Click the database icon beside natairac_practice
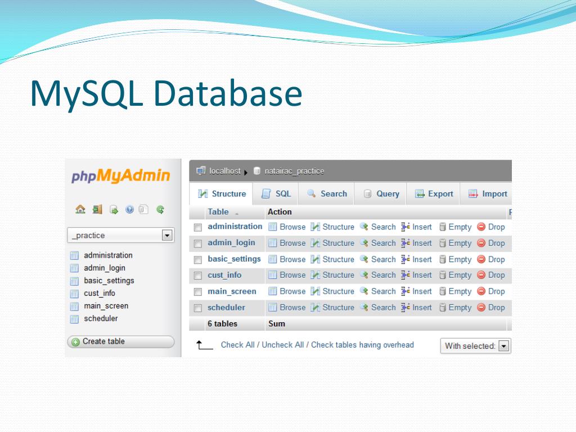This screenshot has width=576, height=432. click(x=257, y=171)
